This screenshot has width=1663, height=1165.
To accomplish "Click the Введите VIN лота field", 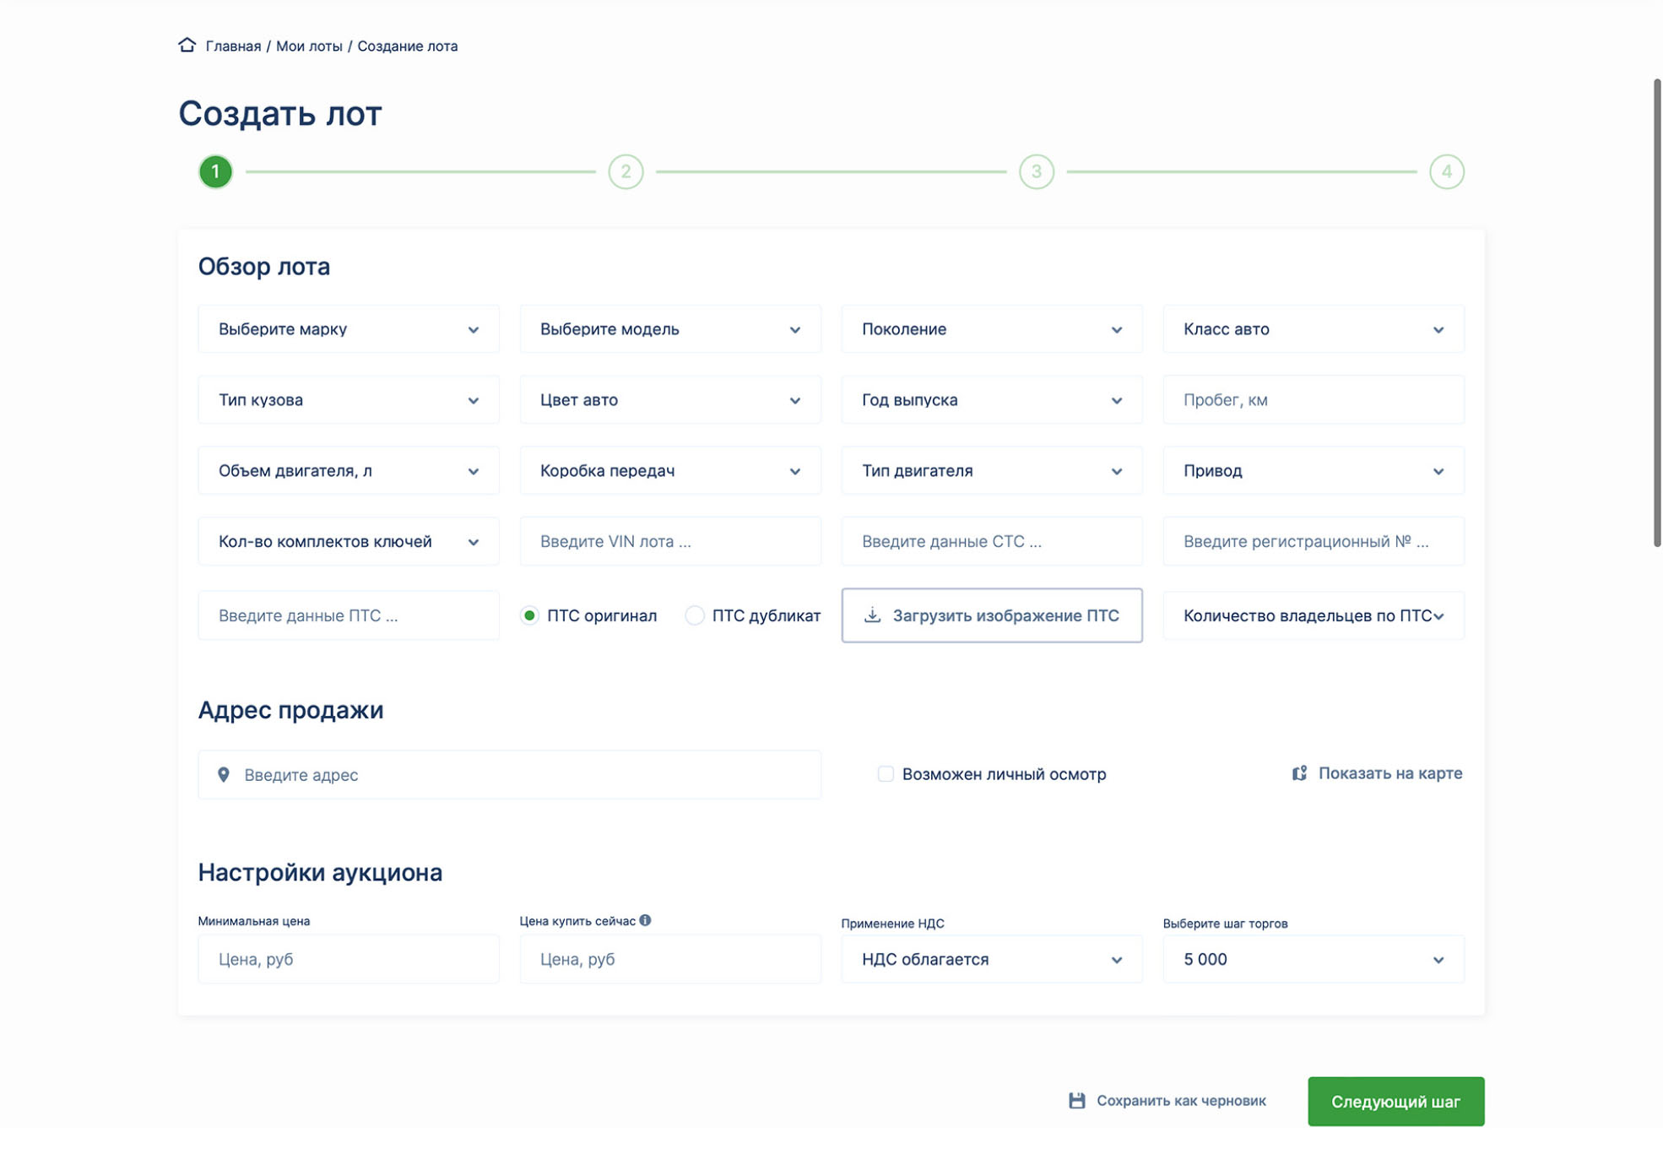I will [x=670, y=542].
